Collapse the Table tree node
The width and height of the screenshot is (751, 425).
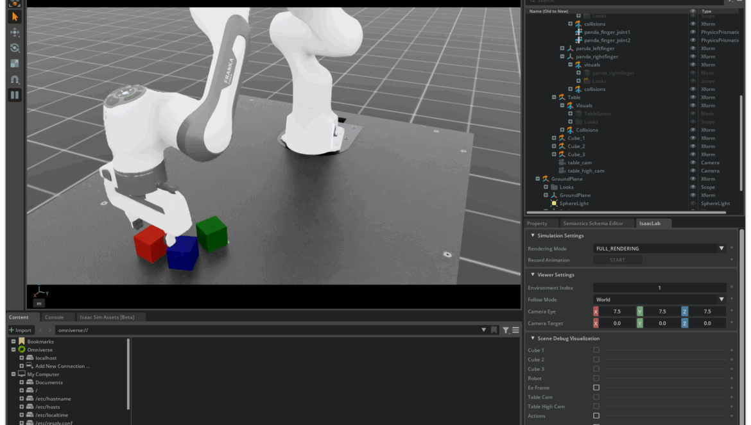(554, 97)
